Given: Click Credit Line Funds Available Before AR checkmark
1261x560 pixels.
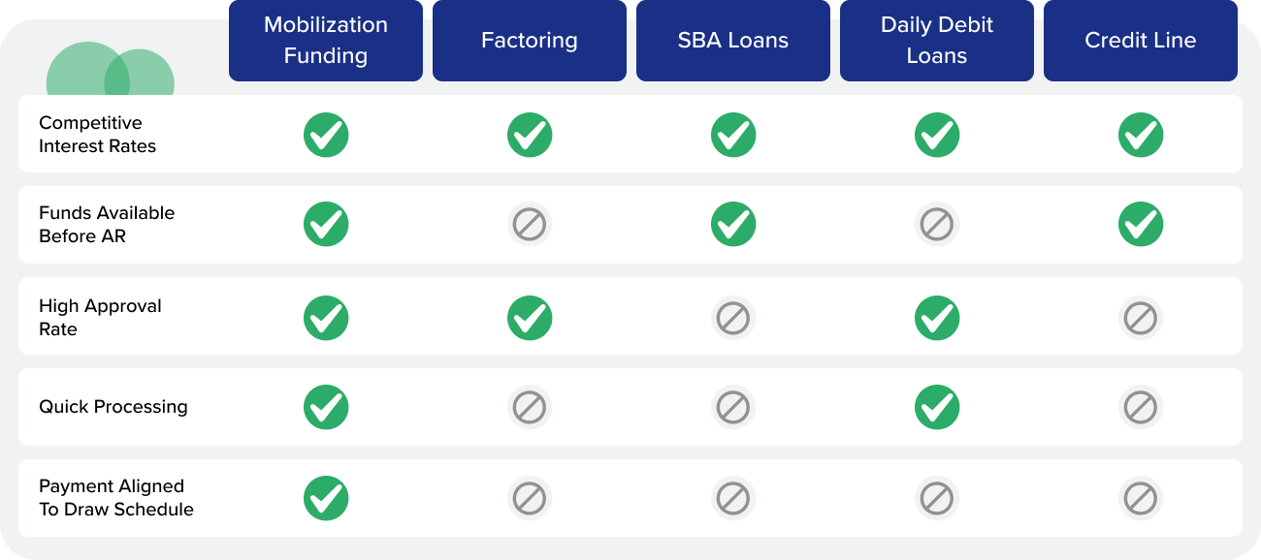Looking at the screenshot, I should pyautogui.click(x=1141, y=225).
